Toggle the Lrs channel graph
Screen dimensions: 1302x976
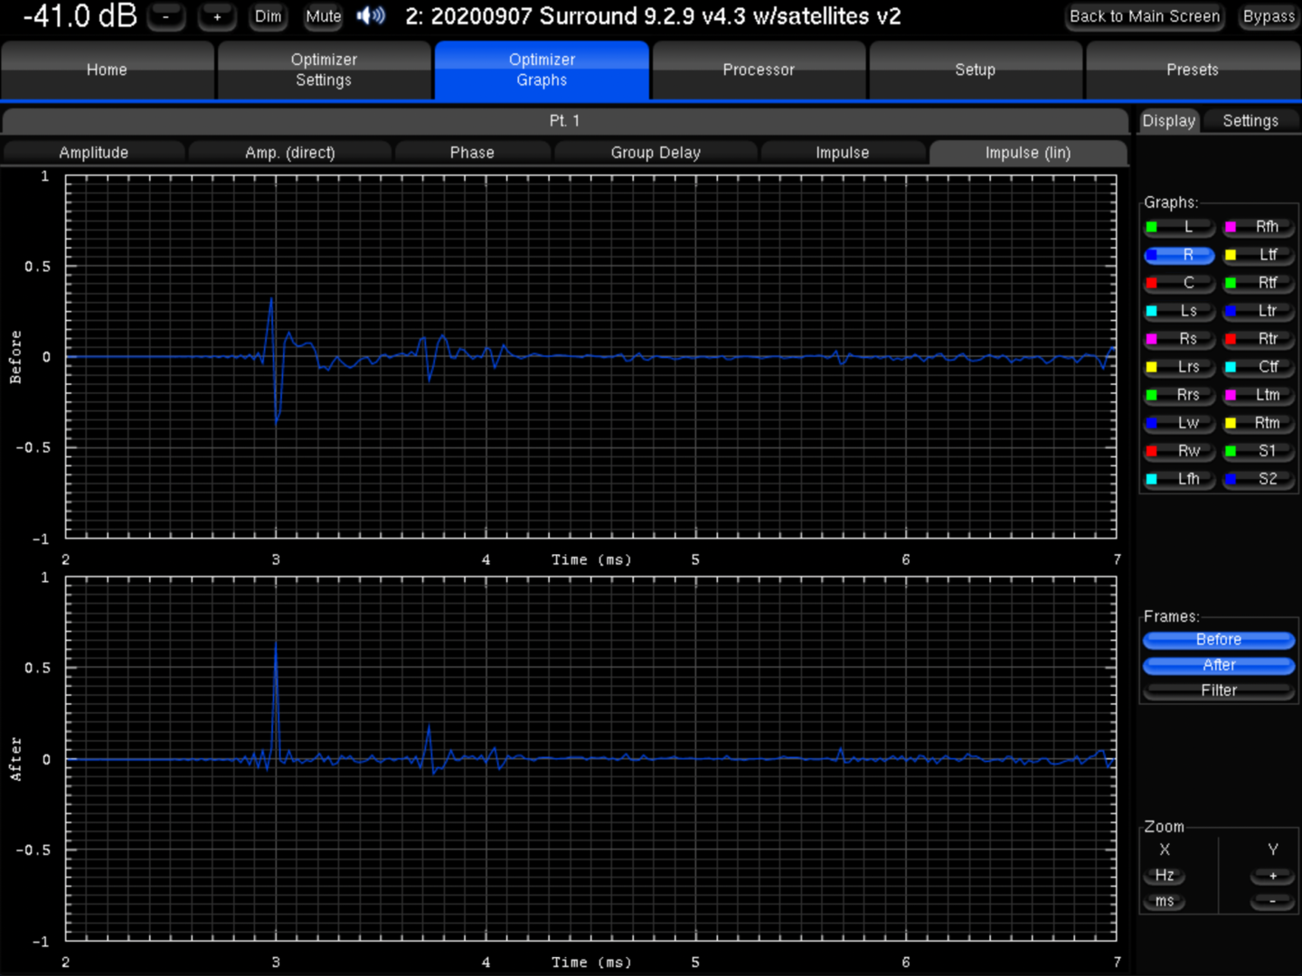(x=1180, y=367)
